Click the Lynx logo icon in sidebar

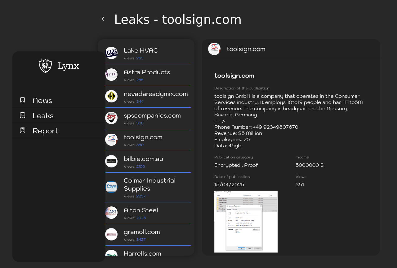tap(45, 66)
